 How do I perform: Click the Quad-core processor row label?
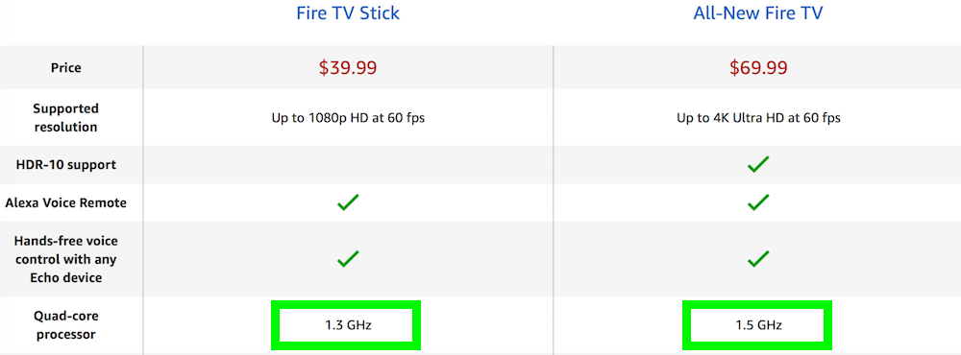[x=66, y=325]
